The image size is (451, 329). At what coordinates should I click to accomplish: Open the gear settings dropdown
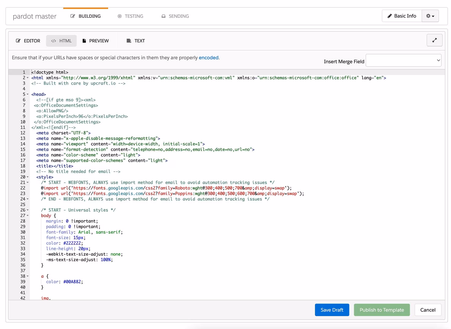point(430,16)
